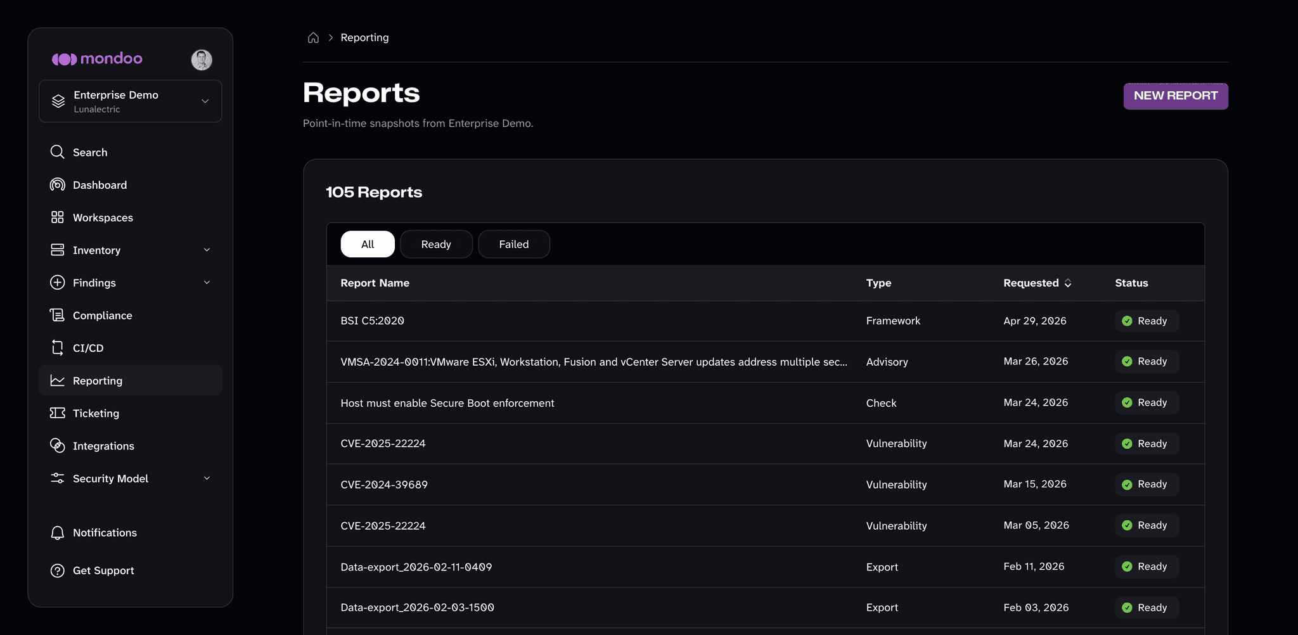Viewport: 1298px width, 635px height.
Task: Click the Status column header
Action: tap(1131, 283)
